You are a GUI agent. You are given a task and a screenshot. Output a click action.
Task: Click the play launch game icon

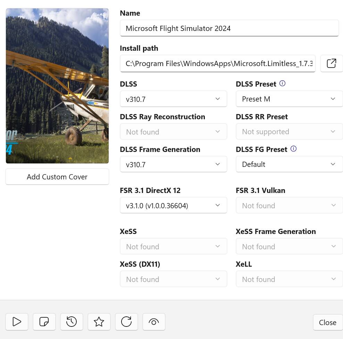17,322
